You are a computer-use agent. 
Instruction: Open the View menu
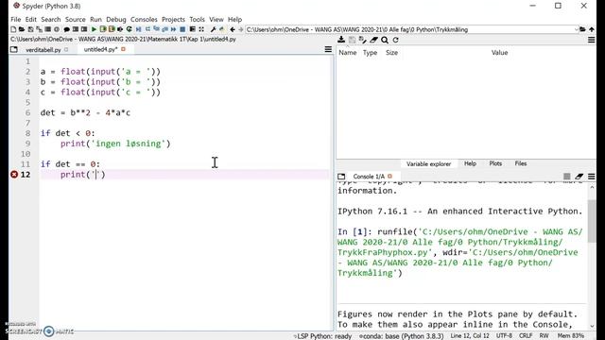216,19
